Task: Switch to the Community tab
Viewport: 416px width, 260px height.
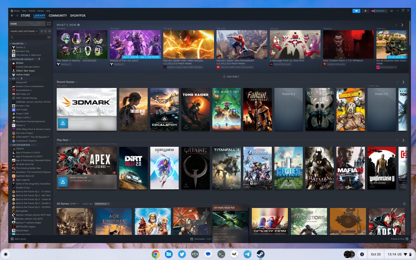Action: [x=58, y=16]
